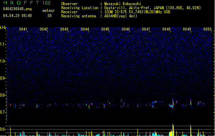This screenshot has width=215, height=136.
Task: Click the 0841 time marker
Action: [x=23, y=29]
